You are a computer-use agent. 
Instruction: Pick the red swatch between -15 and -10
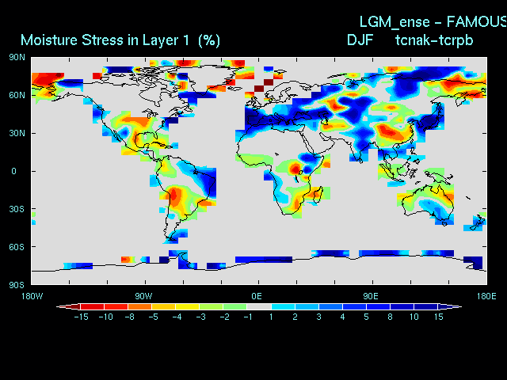pyautogui.click(x=92, y=306)
